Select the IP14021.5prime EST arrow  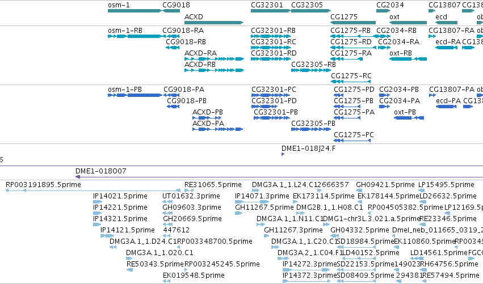tap(98, 202)
